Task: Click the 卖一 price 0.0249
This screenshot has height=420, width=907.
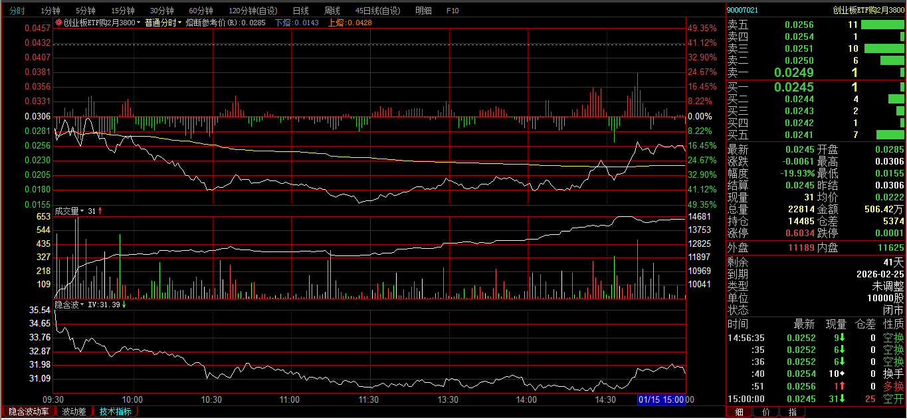Action: tap(794, 72)
